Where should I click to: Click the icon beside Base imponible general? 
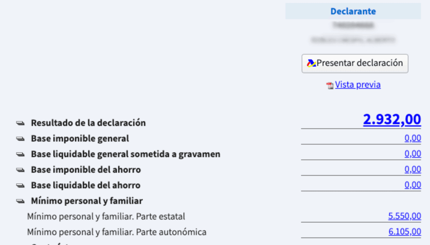20,139
